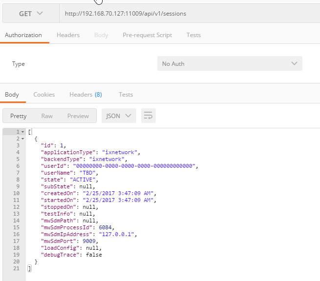
Task: Open the response Cookies tab
Action: coord(44,95)
